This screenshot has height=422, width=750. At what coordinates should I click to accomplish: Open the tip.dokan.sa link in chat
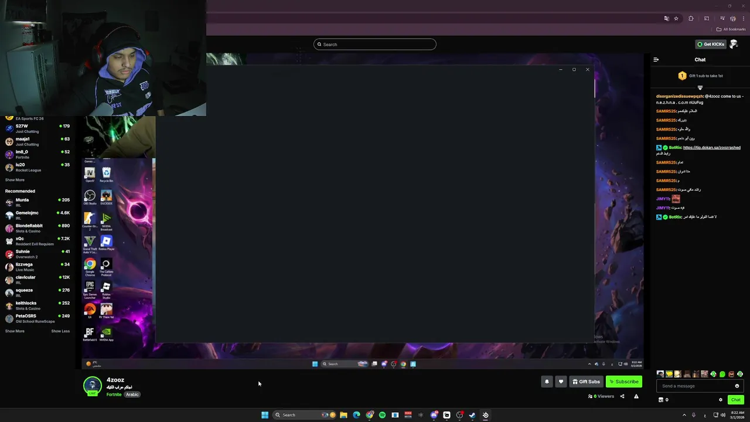tap(712, 148)
